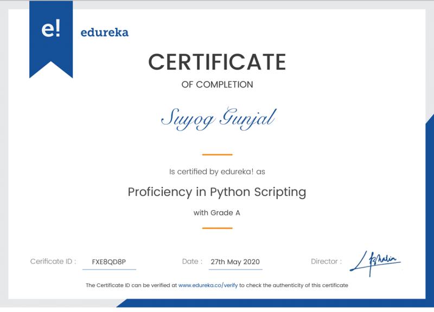The width and height of the screenshot is (434, 312).
Task: Select the certificate ID value FXE8QD8P
Action: pos(109,262)
